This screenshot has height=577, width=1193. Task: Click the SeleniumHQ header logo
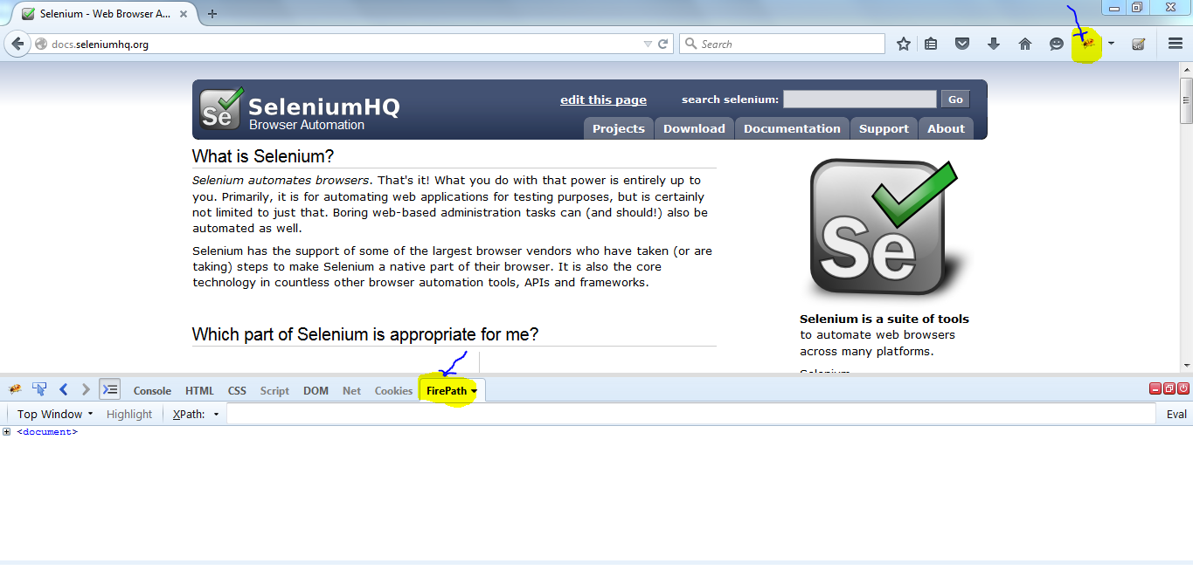[300, 108]
